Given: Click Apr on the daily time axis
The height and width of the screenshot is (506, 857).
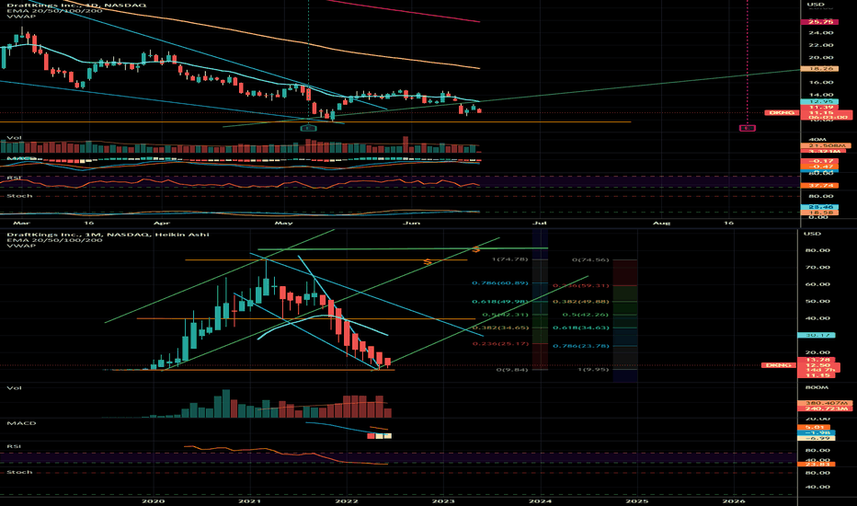Looking at the screenshot, I should 162,223.
